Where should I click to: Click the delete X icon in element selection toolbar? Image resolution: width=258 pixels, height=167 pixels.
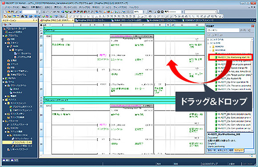point(216,35)
